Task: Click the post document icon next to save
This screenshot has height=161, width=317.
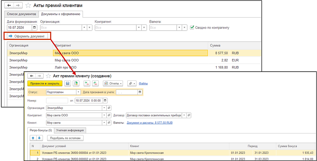Action: pos(76,83)
